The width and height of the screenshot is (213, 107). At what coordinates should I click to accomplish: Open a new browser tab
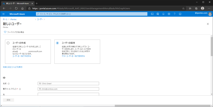point(37,3)
